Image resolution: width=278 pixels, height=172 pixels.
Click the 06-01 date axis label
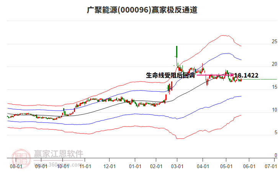click(249, 167)
